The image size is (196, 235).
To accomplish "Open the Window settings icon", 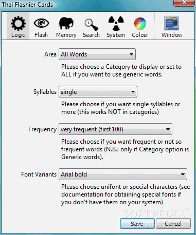I will pyautogui.click(x=171, y=26).
